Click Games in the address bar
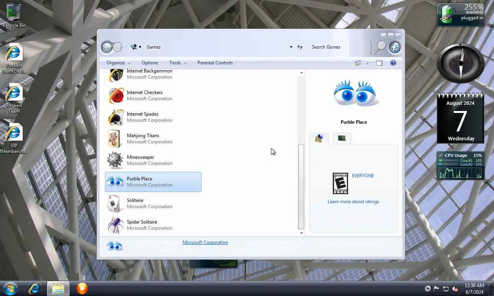The image size is (494, 296). click(x=154, y=47)
